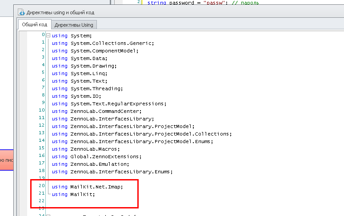Switch to the Общий код tab
The height and width of the screenshot is (216, 344).
(x=35, y=24)
